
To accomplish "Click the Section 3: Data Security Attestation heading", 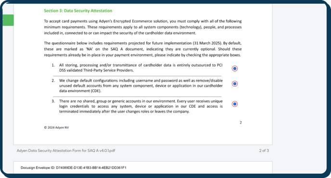I will (x=78, y=11).
